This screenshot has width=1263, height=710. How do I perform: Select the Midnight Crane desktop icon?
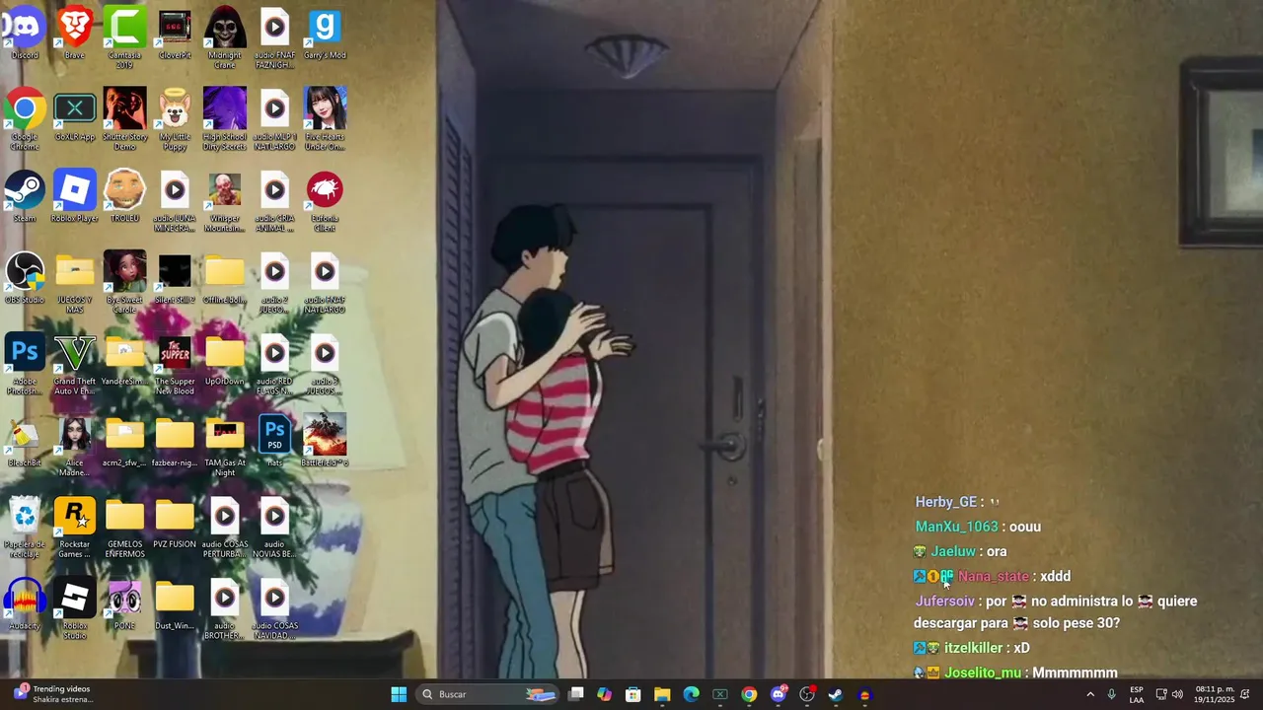click(x=224, y=39)
